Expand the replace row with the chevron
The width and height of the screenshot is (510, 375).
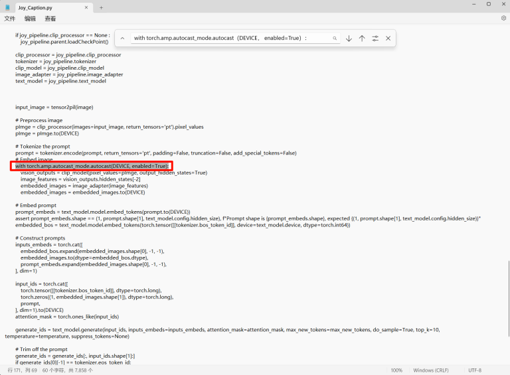123,38
